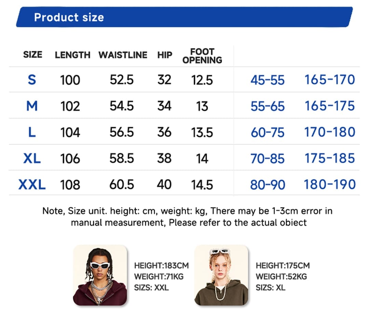Select the SIZE column header
Screen dimensions: 369x315
tap(33, 55)
